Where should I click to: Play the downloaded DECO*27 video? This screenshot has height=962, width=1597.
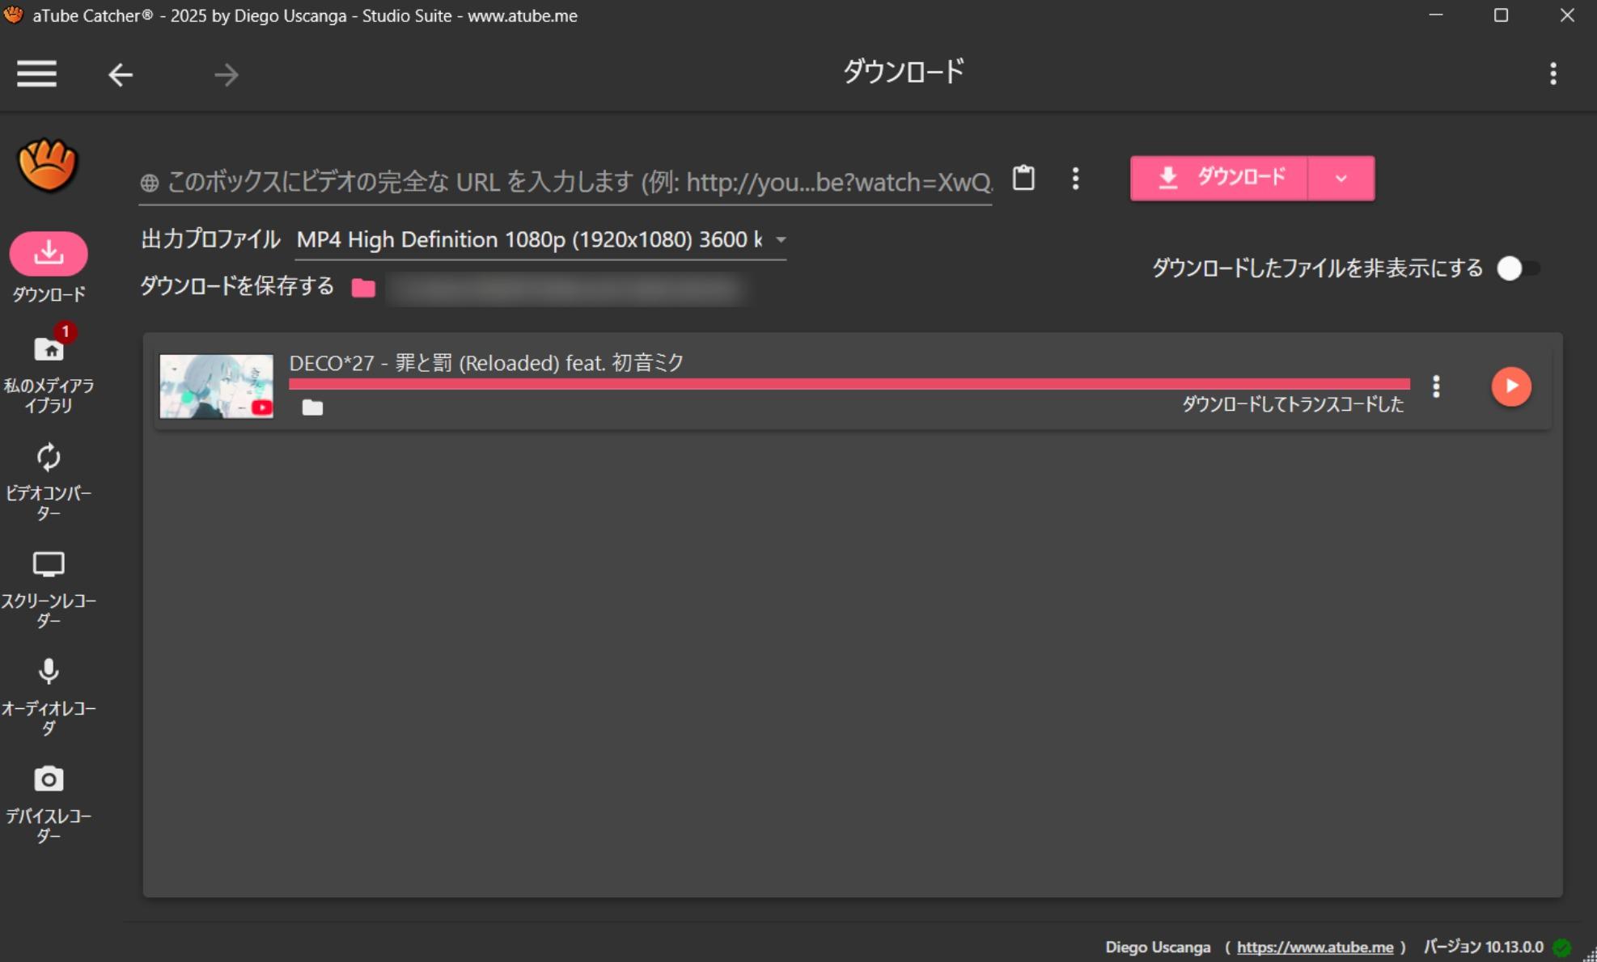point(1511,386)
